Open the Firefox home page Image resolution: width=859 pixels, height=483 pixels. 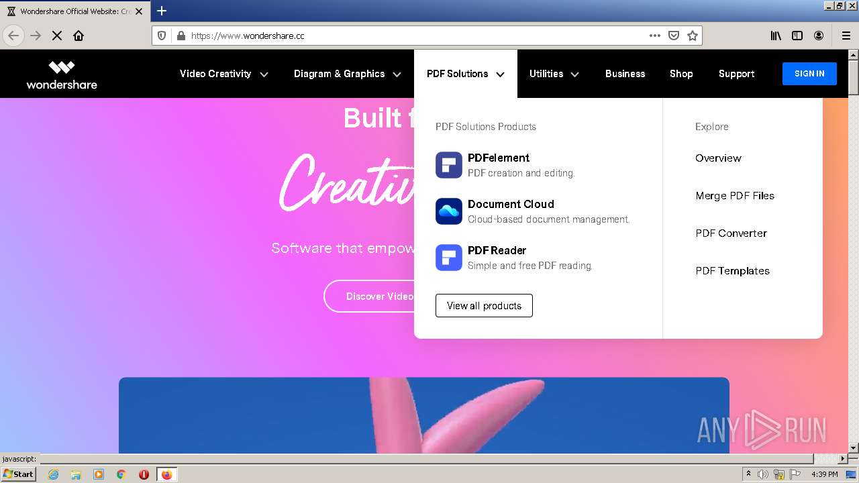pyautogui.click(x=79, y=36)
